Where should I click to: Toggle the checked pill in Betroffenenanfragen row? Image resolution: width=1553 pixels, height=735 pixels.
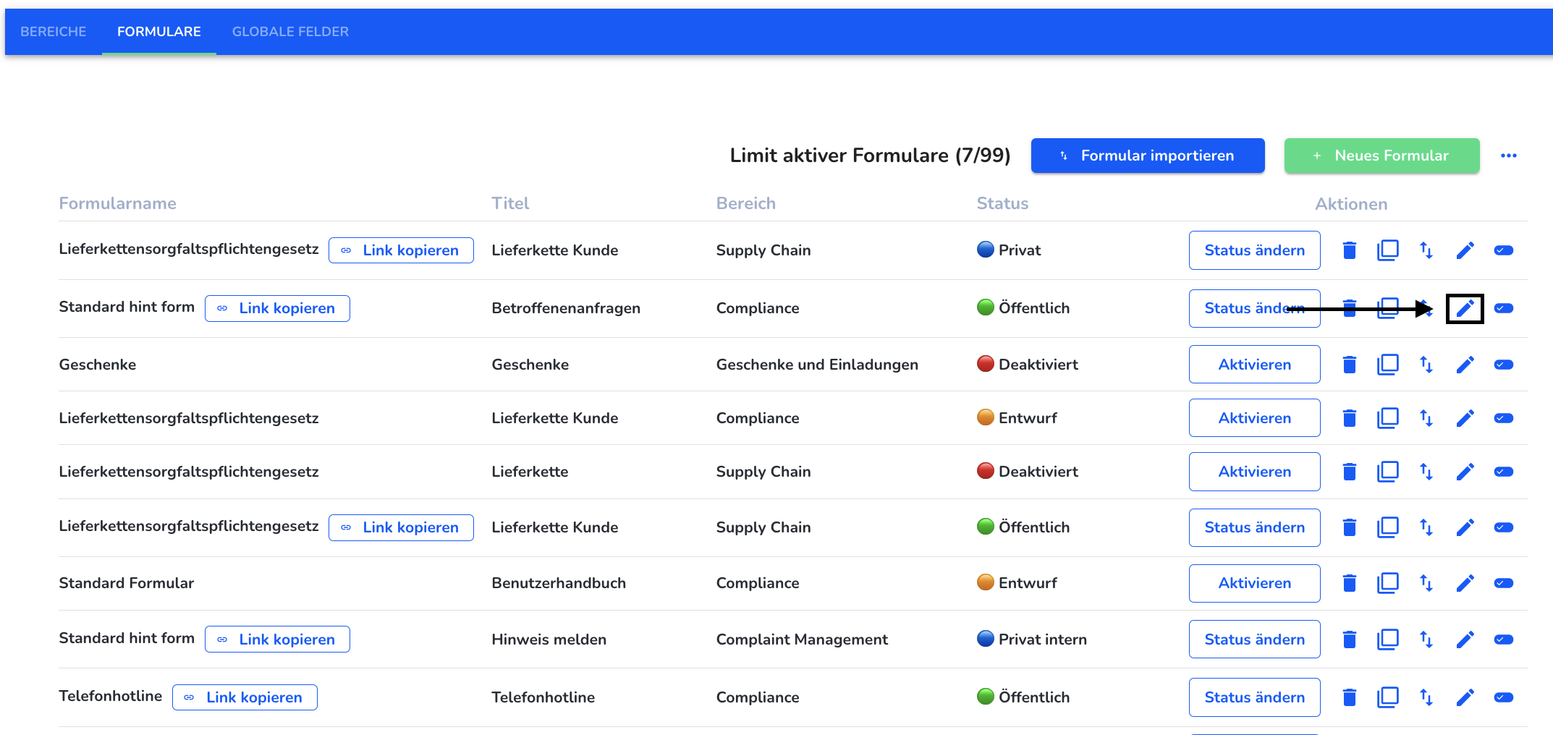[1503, 308]
